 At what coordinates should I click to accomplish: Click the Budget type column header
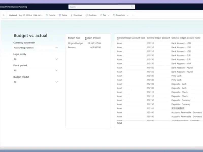click(74, 38)
